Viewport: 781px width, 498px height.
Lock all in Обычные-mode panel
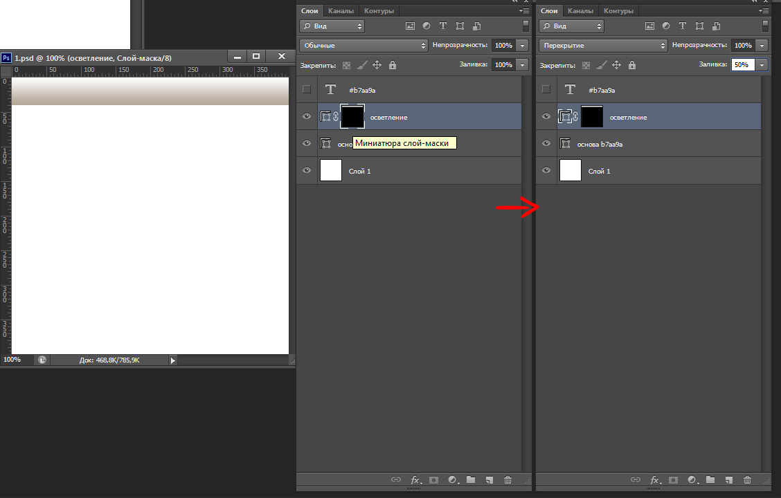click(393, 65)
